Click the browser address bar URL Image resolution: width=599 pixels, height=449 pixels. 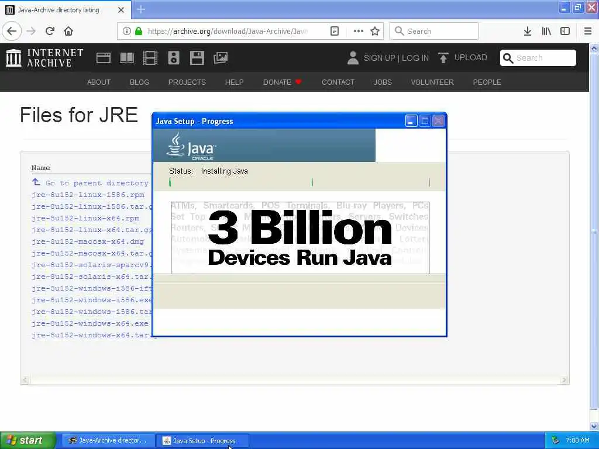[228, 31]
